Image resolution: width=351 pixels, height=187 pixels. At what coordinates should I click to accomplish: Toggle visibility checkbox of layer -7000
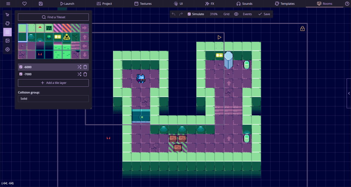pos(21,74)
